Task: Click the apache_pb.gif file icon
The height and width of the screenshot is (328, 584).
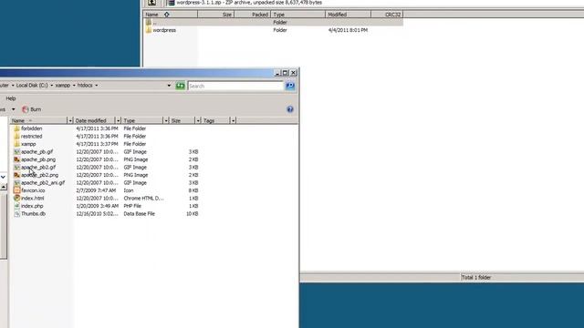Action: tap(16, 152)
